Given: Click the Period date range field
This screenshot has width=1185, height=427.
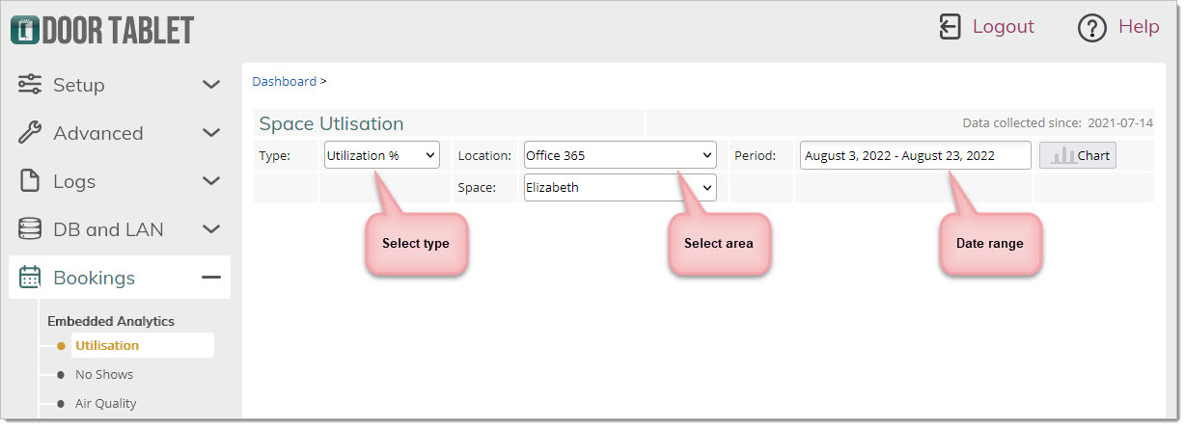Looking at the screenshot, I should pos(914,155).
